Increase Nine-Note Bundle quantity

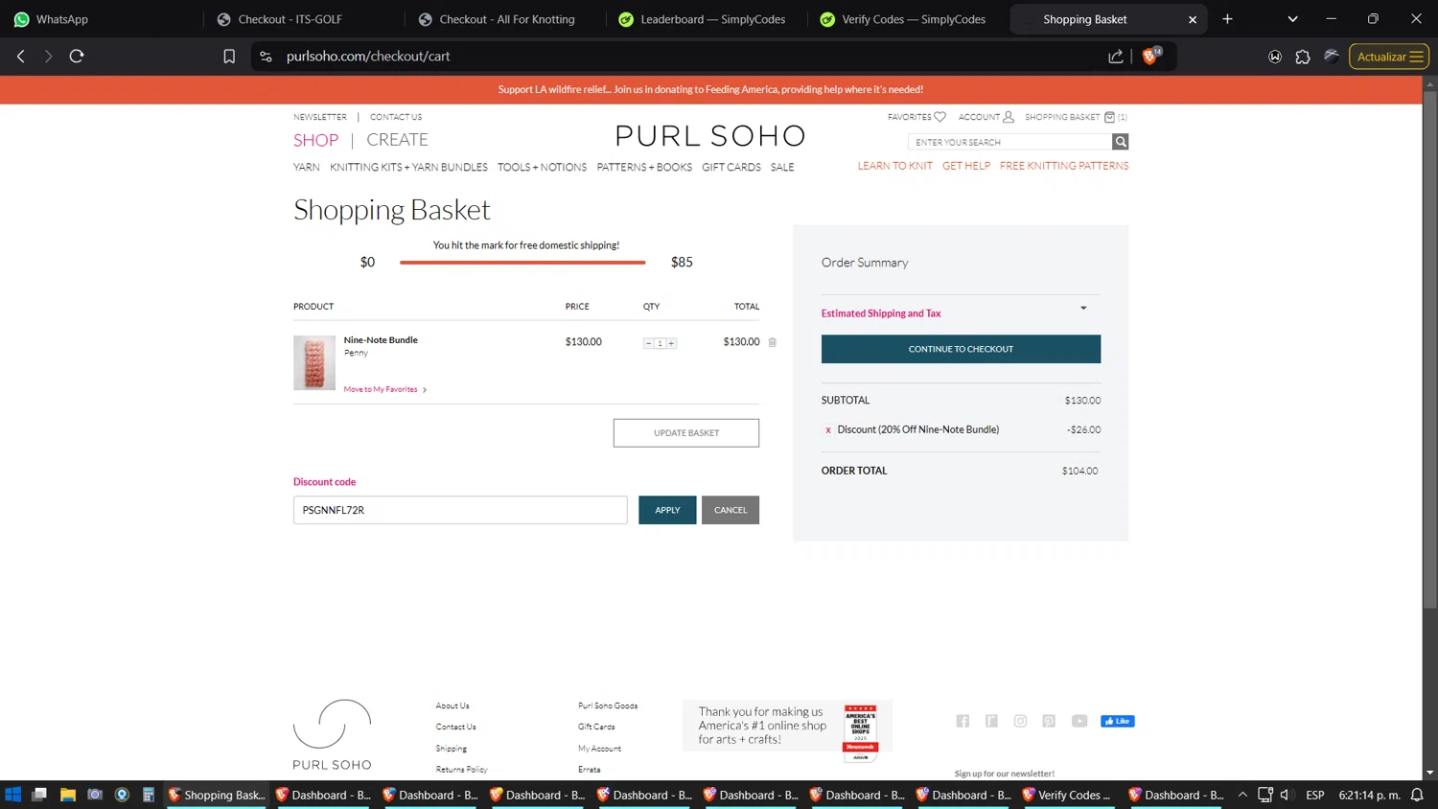tap(671, 343)
